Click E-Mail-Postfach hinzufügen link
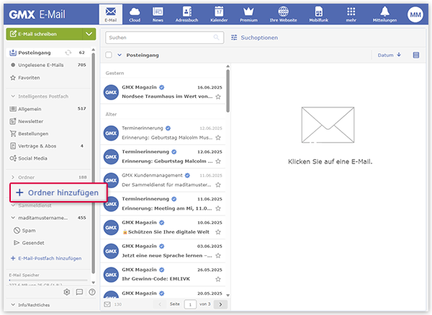432x315 pixels. point(46,259)
